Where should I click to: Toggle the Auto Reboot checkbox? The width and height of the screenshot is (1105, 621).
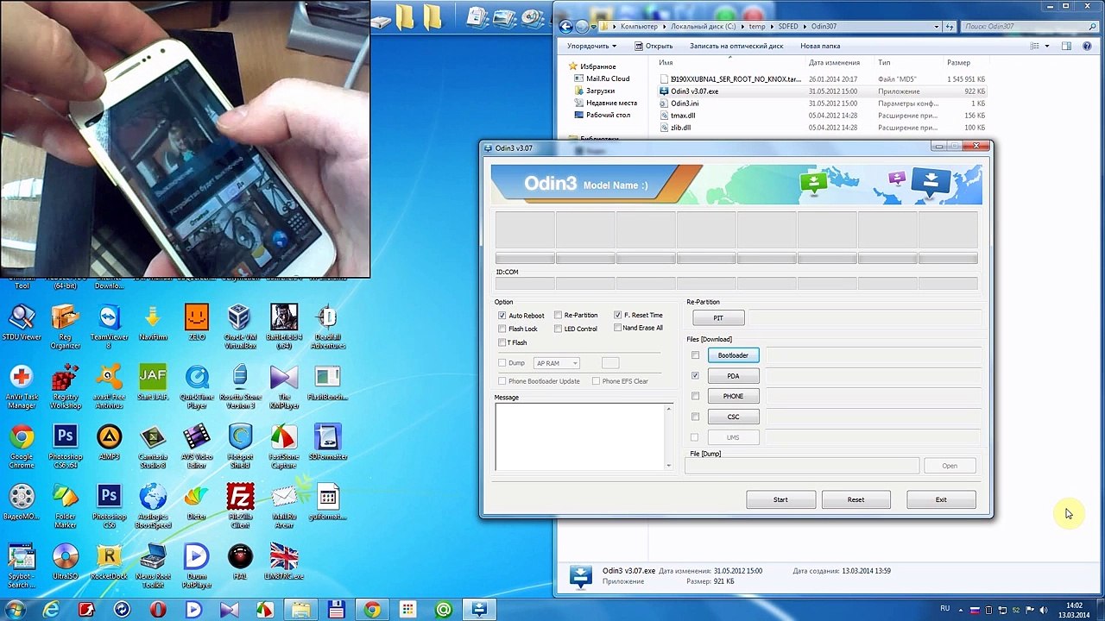502,316
